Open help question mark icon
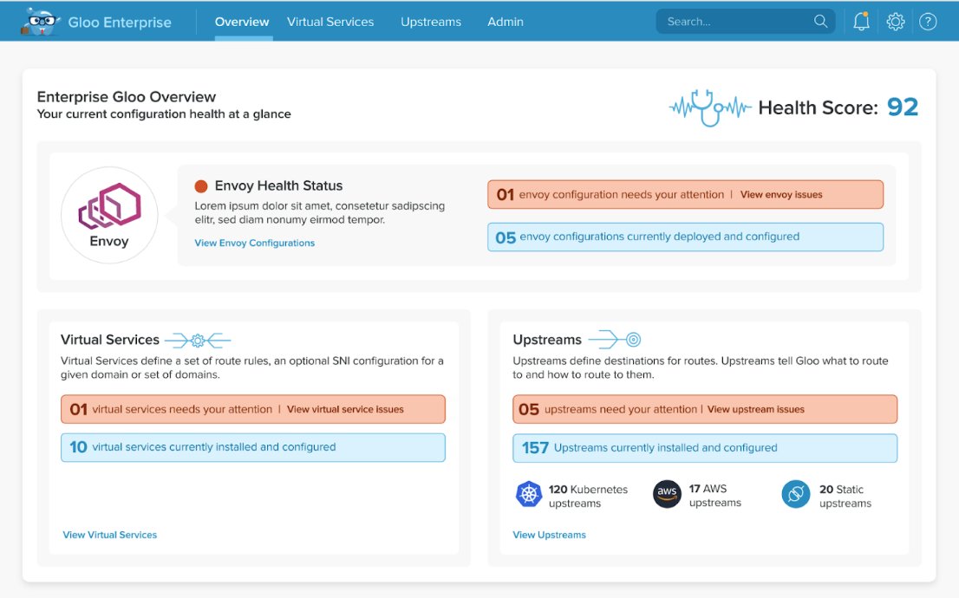 point(928,22)
